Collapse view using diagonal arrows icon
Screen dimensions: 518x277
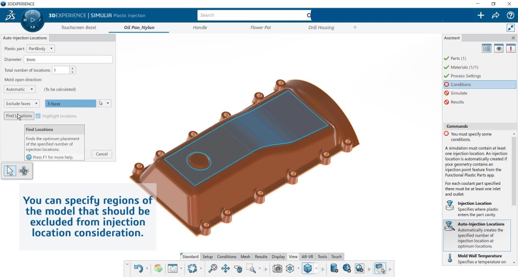point(511,27)
